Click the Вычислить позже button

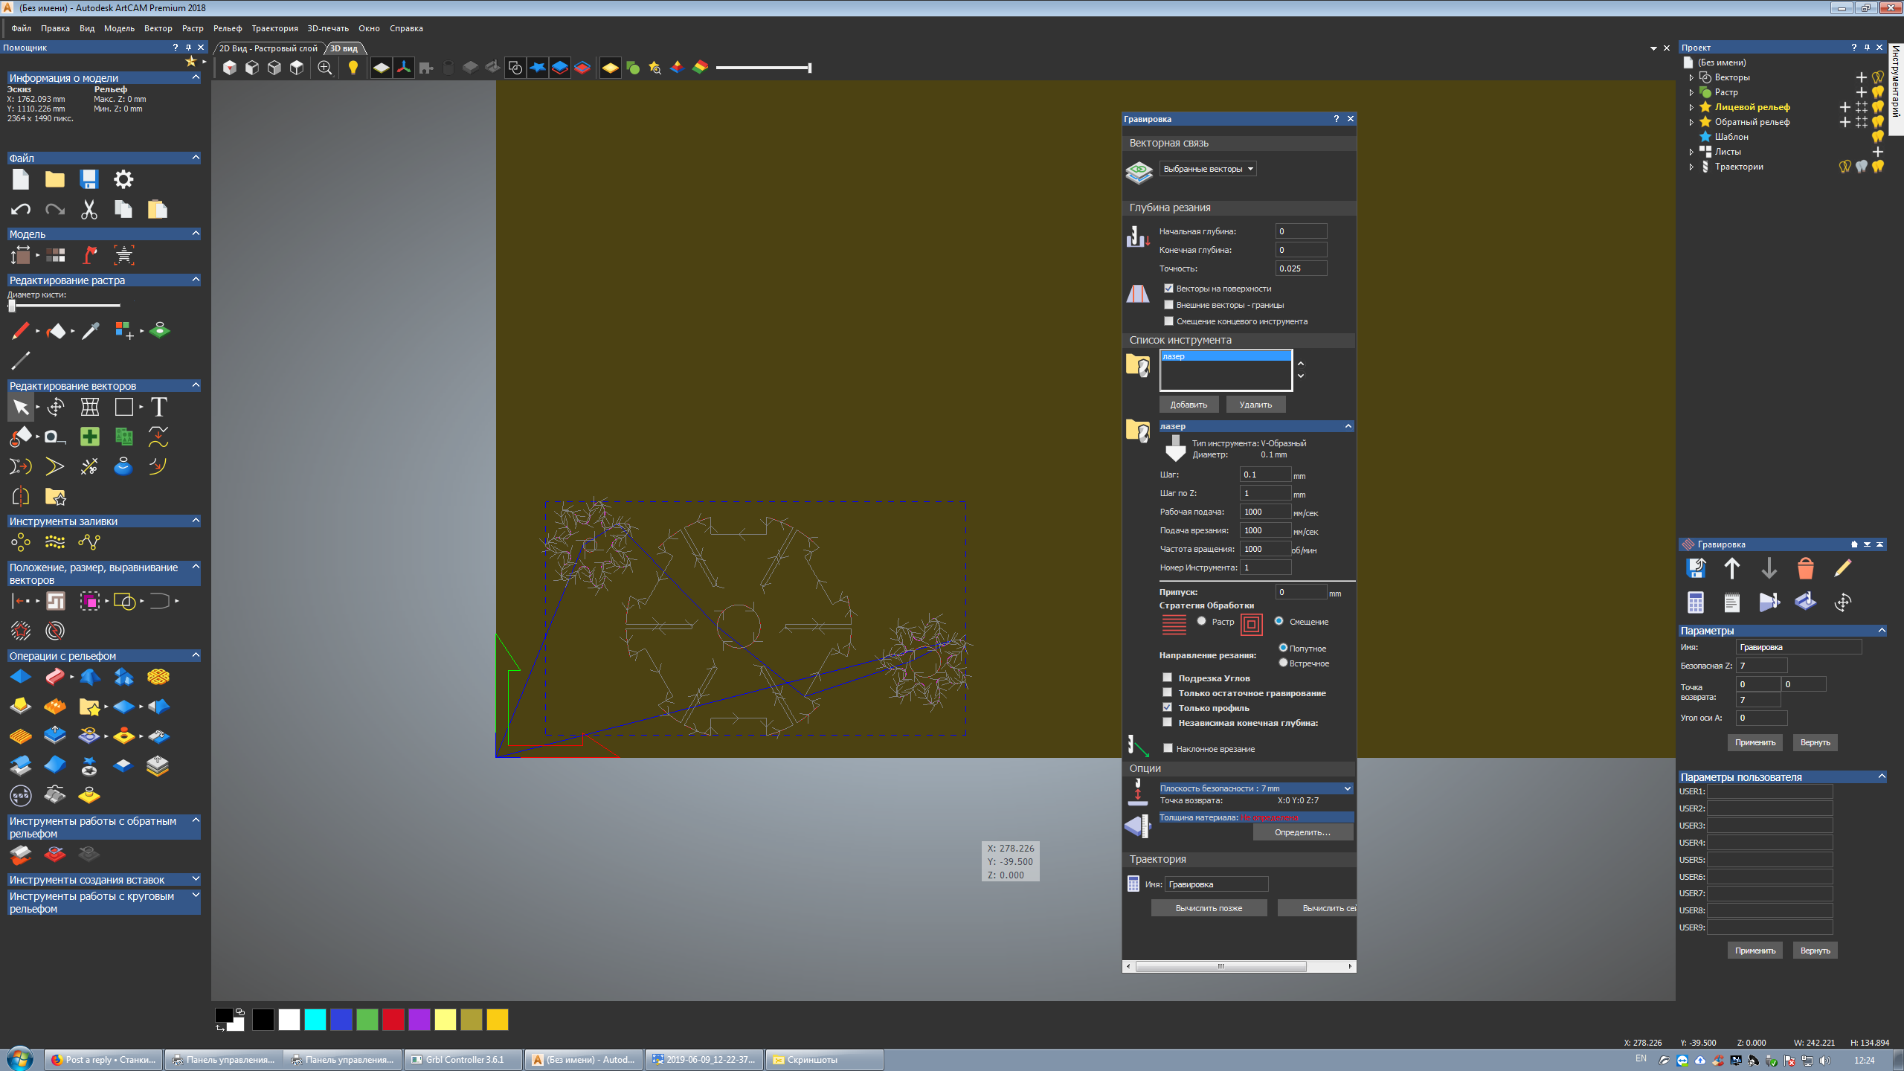tap(1209, 908)
